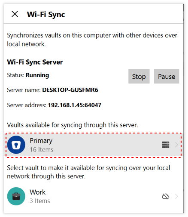The height and width of the screenshot is (217, 188).
Task: Stop the Wi-Fi Sync Server
Action: [139, 76]
